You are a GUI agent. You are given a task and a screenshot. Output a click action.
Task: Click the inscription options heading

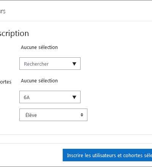(x=14, y=33)
